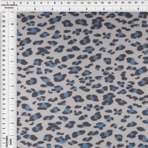The width and height of the screenshot is (148, 148).
Task: Select the 10 mark on top centimeter ruler
Action: tap(68, 3)
